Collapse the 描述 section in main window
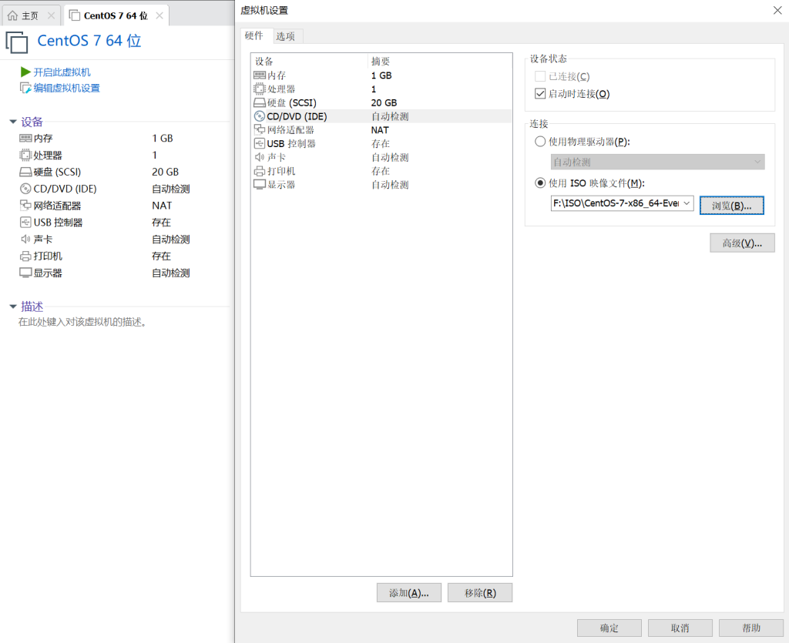789x643 pixels. tap(13, 306)
